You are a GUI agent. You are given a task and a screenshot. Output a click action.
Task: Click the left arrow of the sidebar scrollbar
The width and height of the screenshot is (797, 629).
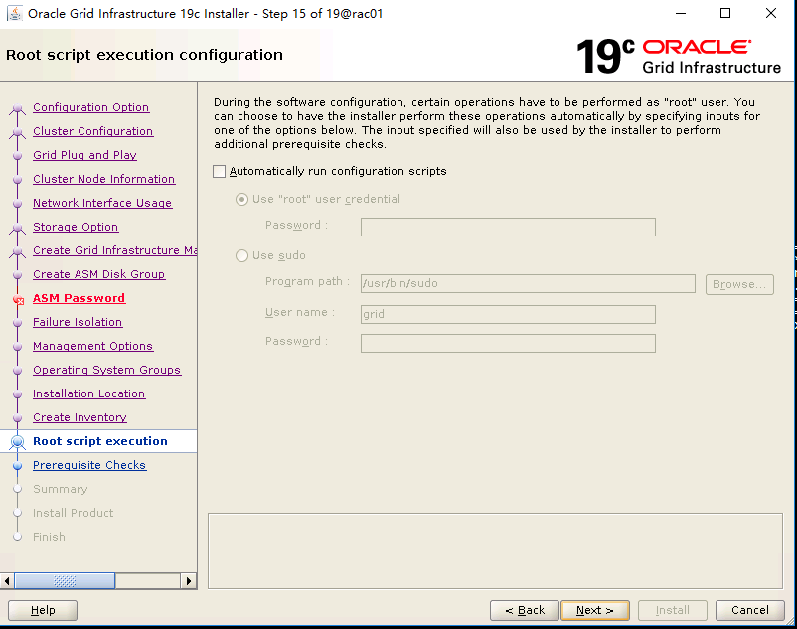[x=7, y=580]
